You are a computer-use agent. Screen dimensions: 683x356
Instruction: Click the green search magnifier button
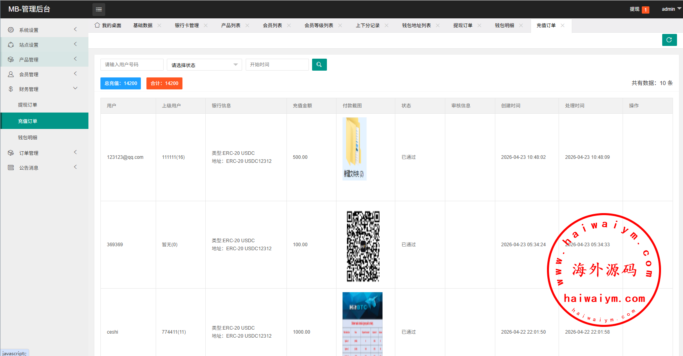tap(319, 65)
